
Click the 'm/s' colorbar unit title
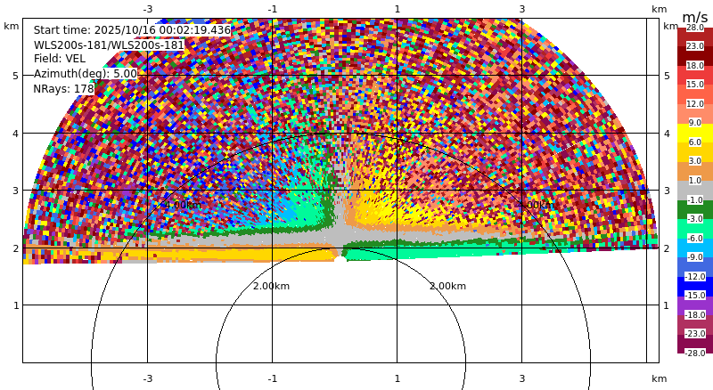pyautogui.click(x=695, y=17)
